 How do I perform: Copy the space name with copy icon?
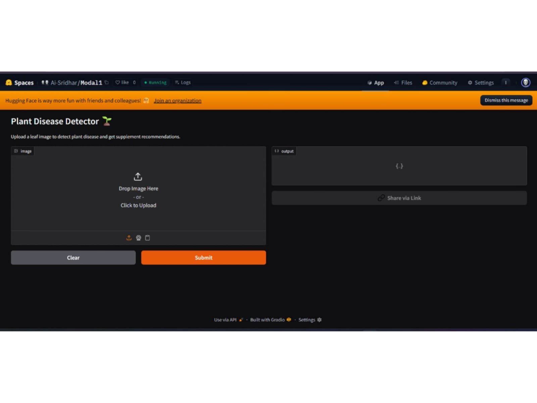tap(107, 82)
